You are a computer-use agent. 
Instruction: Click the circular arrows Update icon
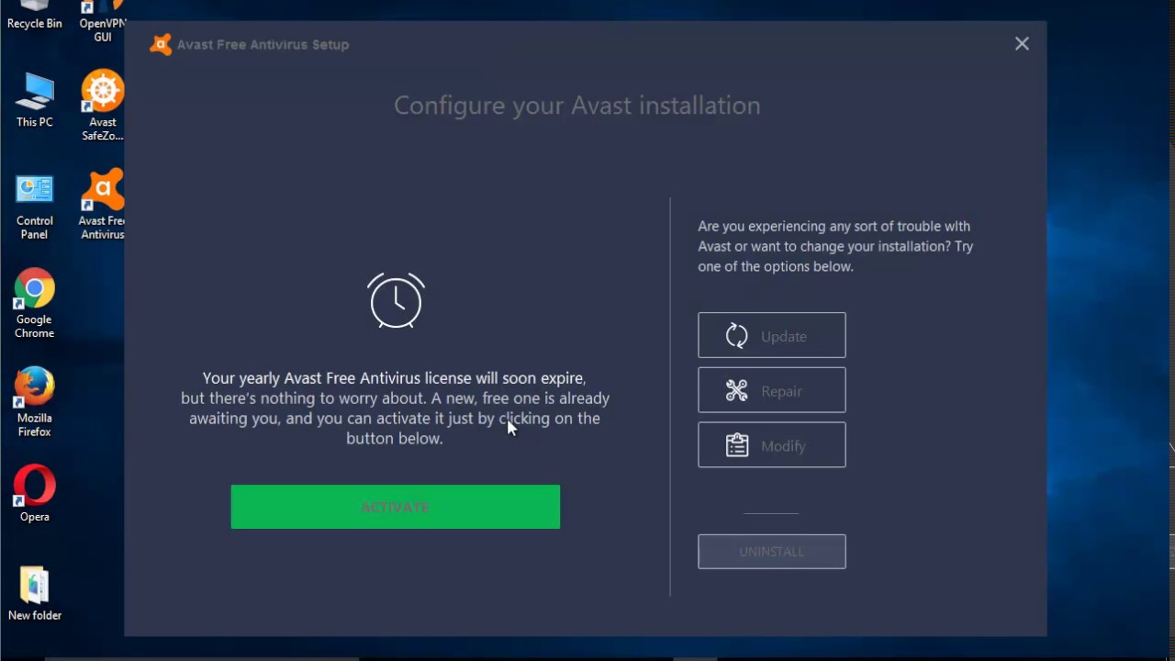pyautogui.click(x=737, y=336)
